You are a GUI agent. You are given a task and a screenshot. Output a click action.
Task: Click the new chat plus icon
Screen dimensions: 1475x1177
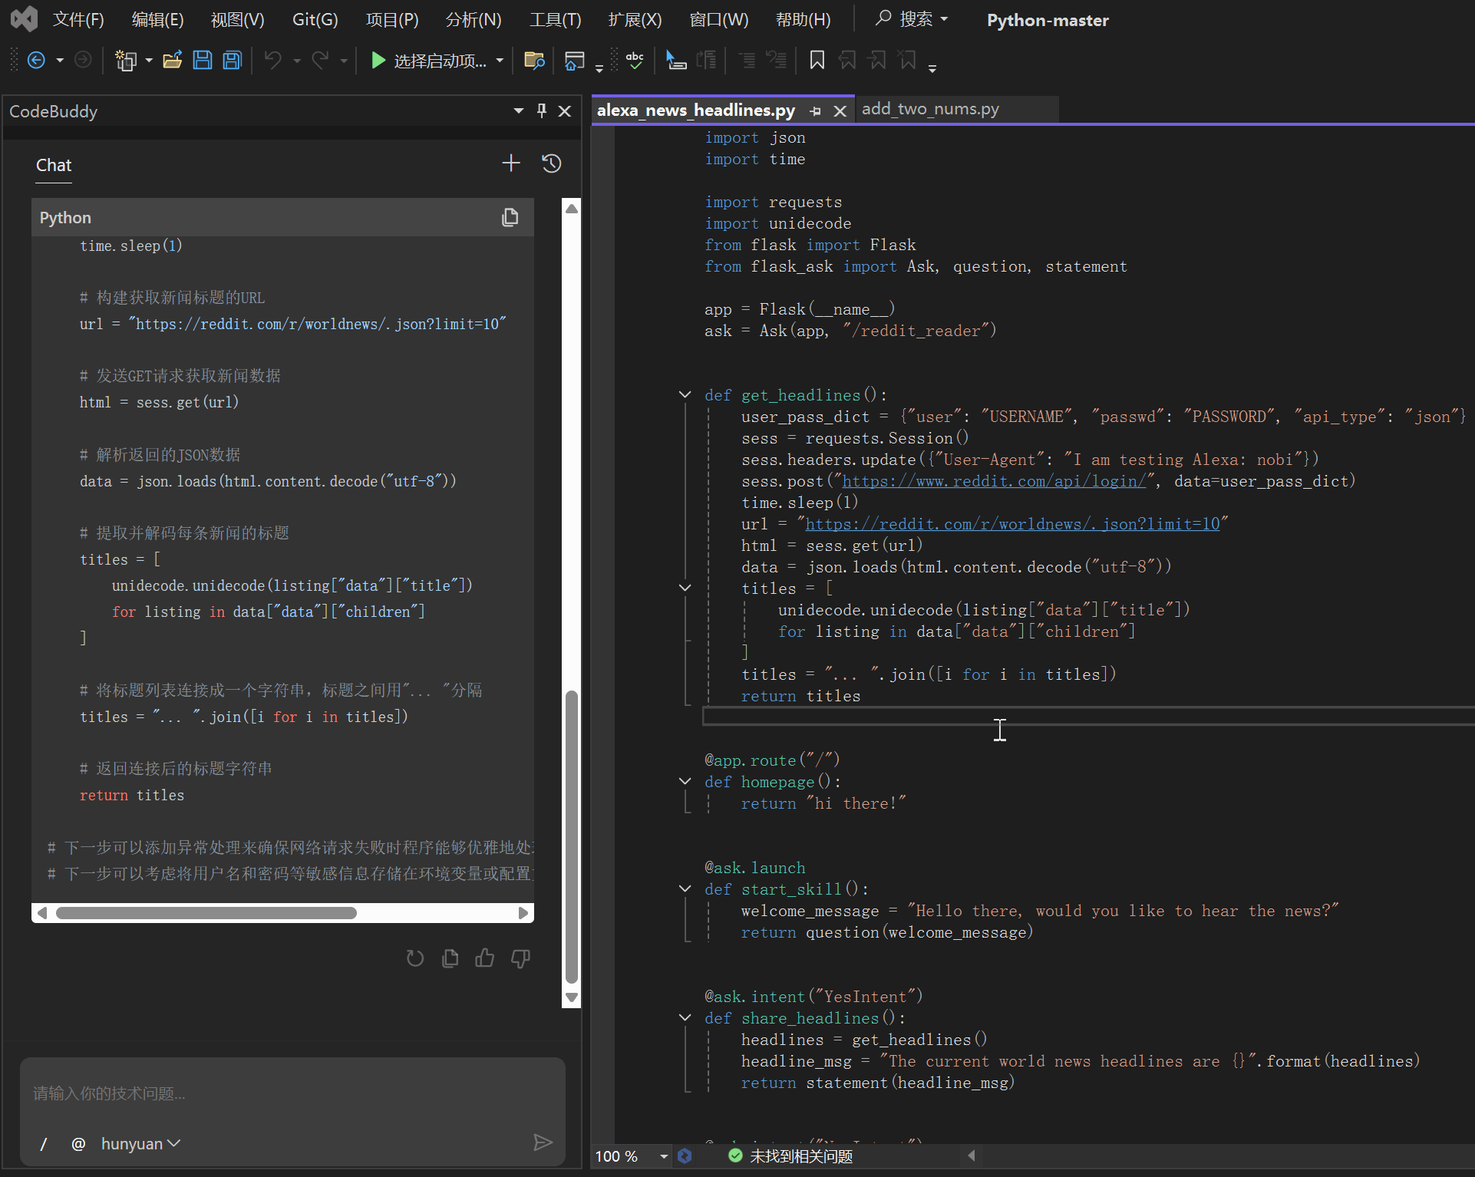coord(510,163)
